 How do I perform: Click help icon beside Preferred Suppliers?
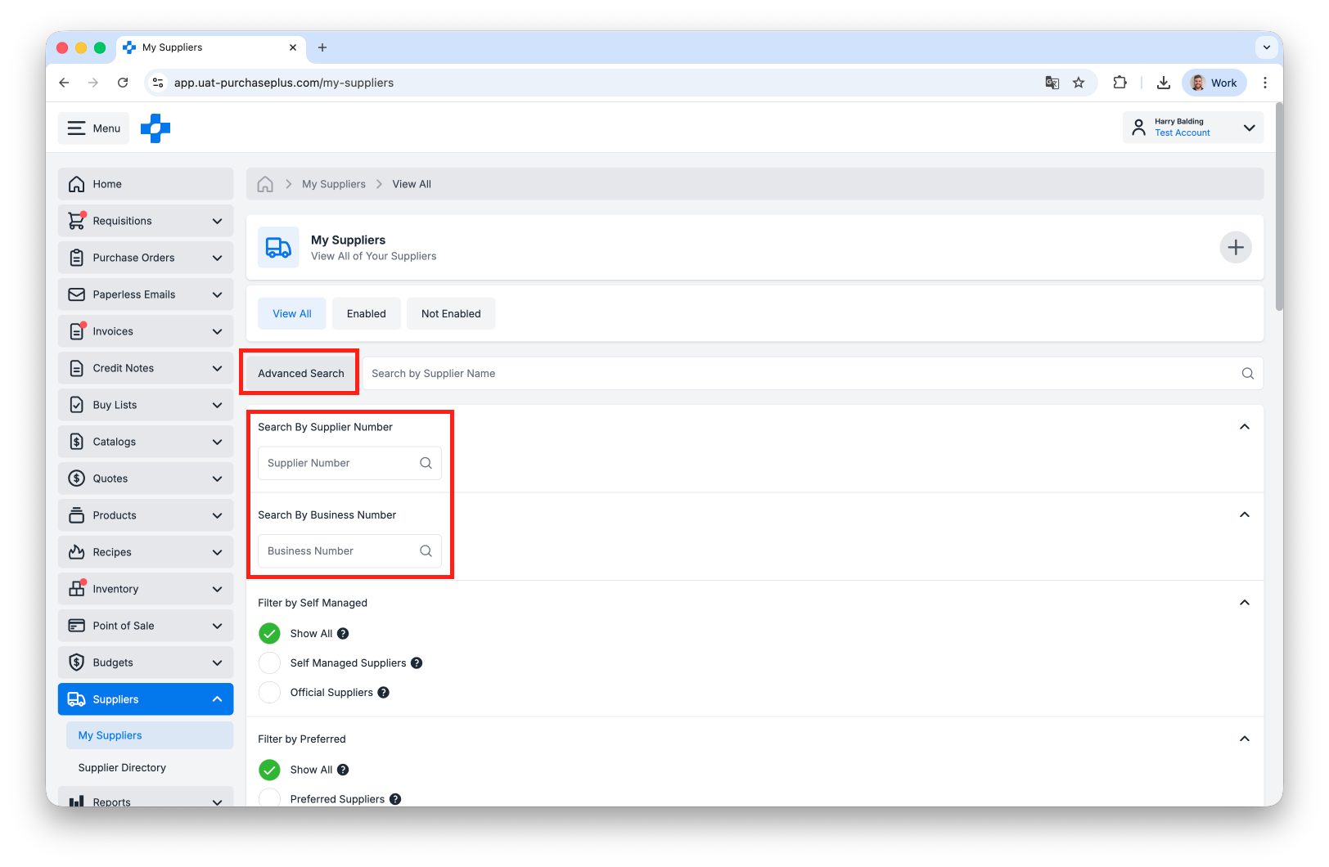[395, 799]
